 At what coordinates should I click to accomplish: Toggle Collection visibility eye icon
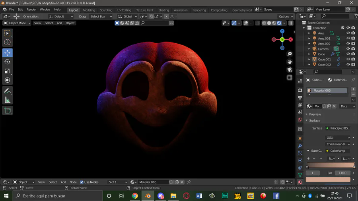(348, 28)
